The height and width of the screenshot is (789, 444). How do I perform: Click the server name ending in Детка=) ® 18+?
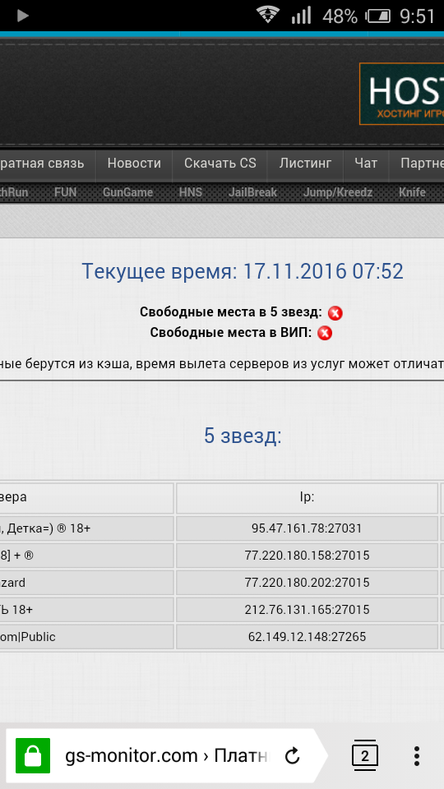pos(45,528)
